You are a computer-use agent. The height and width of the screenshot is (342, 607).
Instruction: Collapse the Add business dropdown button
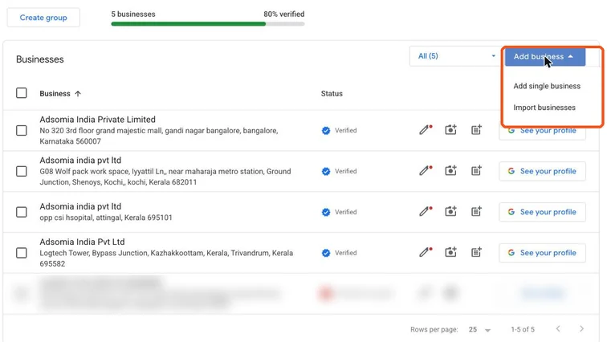coord(544,56)
